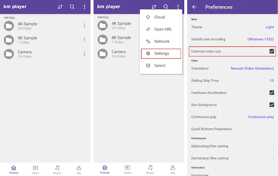Open Home tab in middle screen bottom bar

(x=105, y=170)
